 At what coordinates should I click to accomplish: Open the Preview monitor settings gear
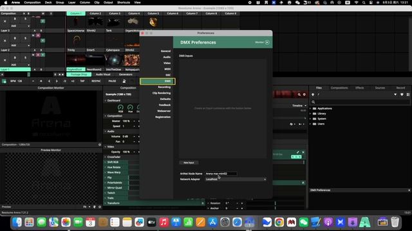point(100,207)
